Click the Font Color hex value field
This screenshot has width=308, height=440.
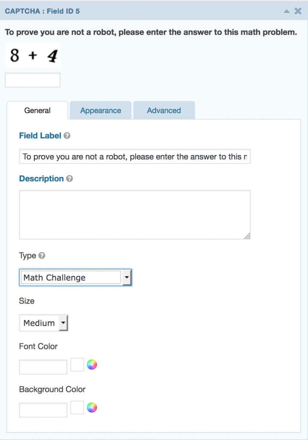coord(42,367)
